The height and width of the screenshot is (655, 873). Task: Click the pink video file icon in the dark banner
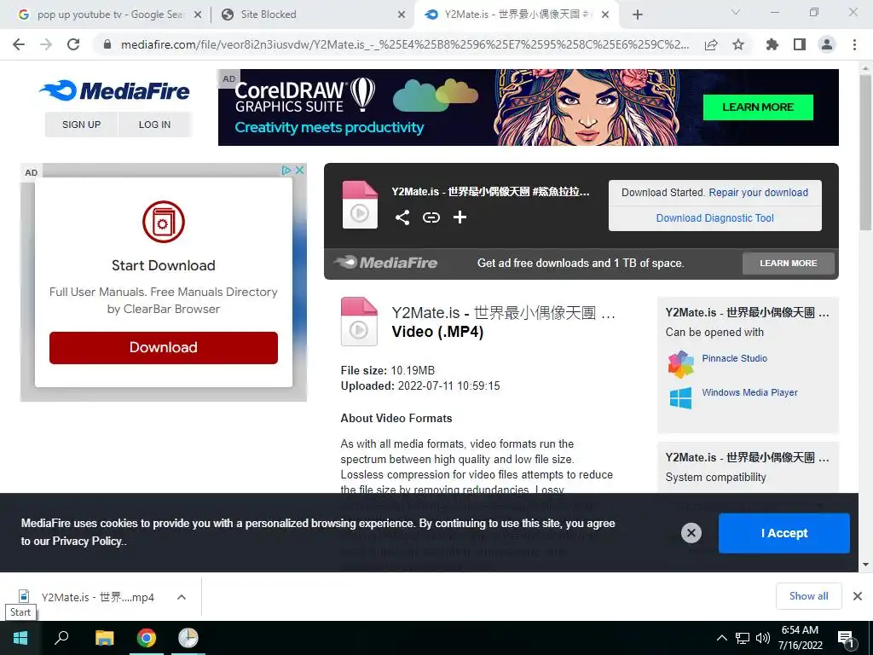pyautogui.click(x=360, y=205)
